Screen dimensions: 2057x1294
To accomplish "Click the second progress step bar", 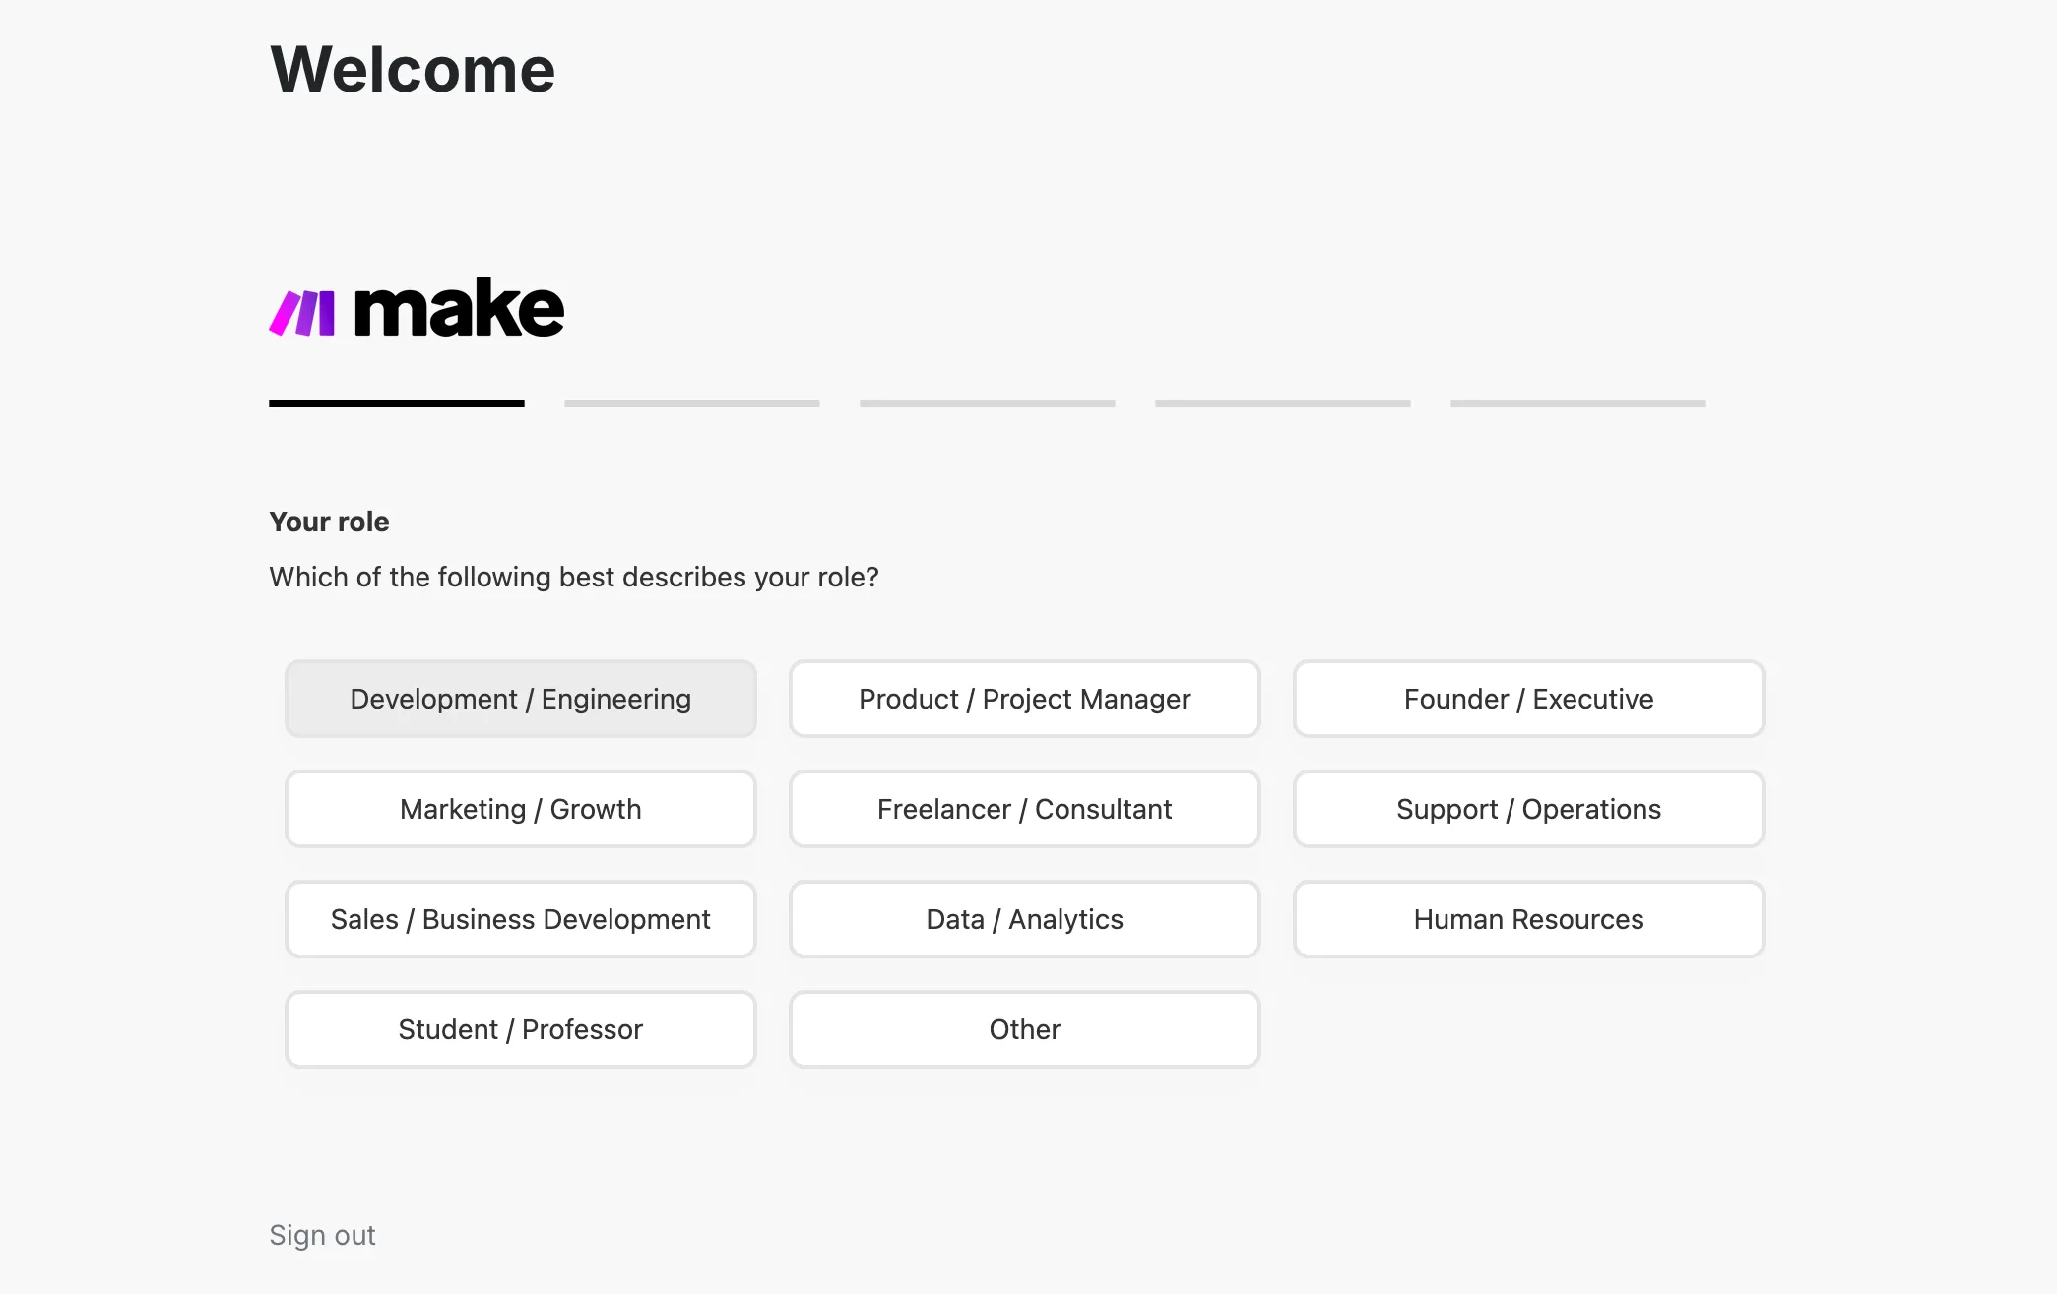I will coord(692,403).
